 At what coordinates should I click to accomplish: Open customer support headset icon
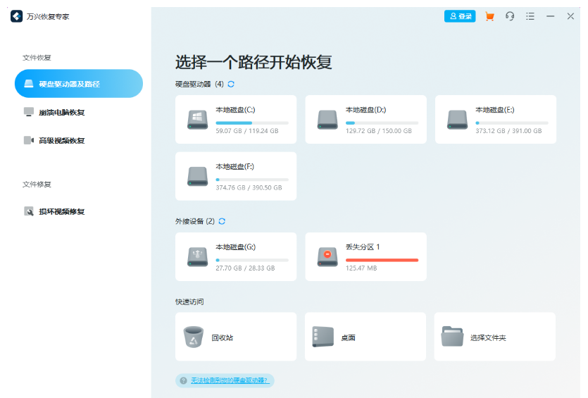510,16
